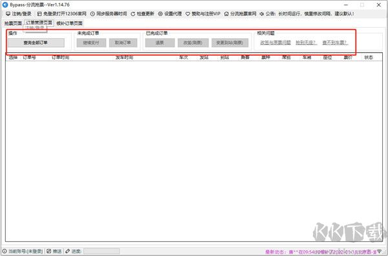Image resolution: width=388 pixels, height=256 pixels.
Task: Click the 推送 push icon in status bar
Action: coord(49,251)
